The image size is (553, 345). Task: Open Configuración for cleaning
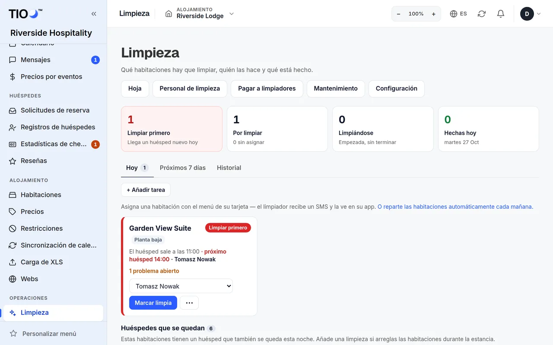(397, 88)
